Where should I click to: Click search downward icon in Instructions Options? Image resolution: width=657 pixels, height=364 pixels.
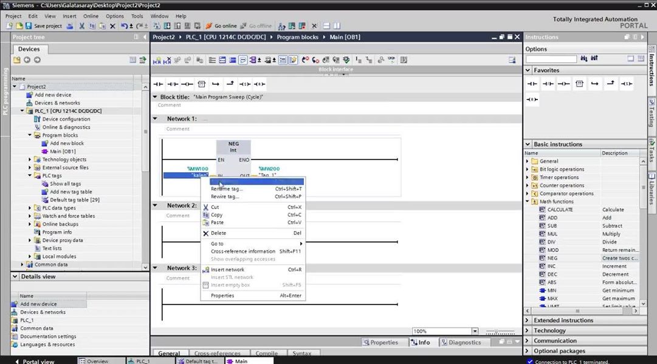tap(584, 59)
